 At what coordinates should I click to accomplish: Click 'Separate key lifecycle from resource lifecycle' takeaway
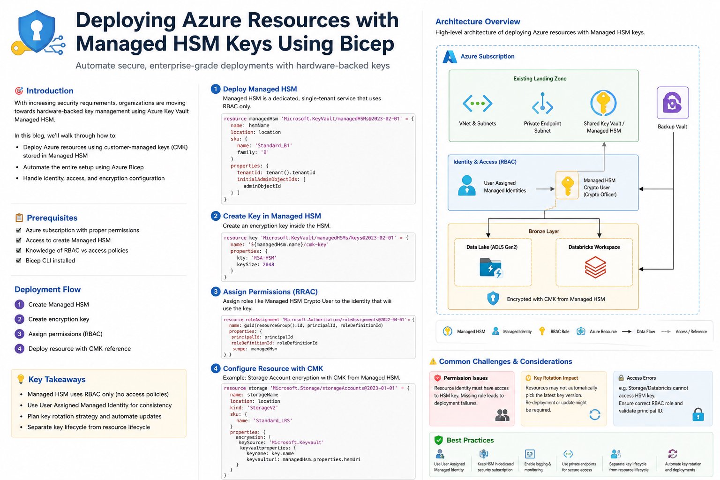(89, 427)
